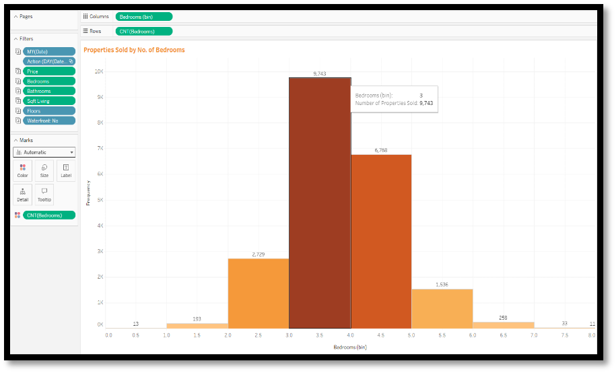The width and height of the screenshot is (616, 373).
Task: Click the Action (DAY(Date...) filter pill
Action: click(48, 61)
